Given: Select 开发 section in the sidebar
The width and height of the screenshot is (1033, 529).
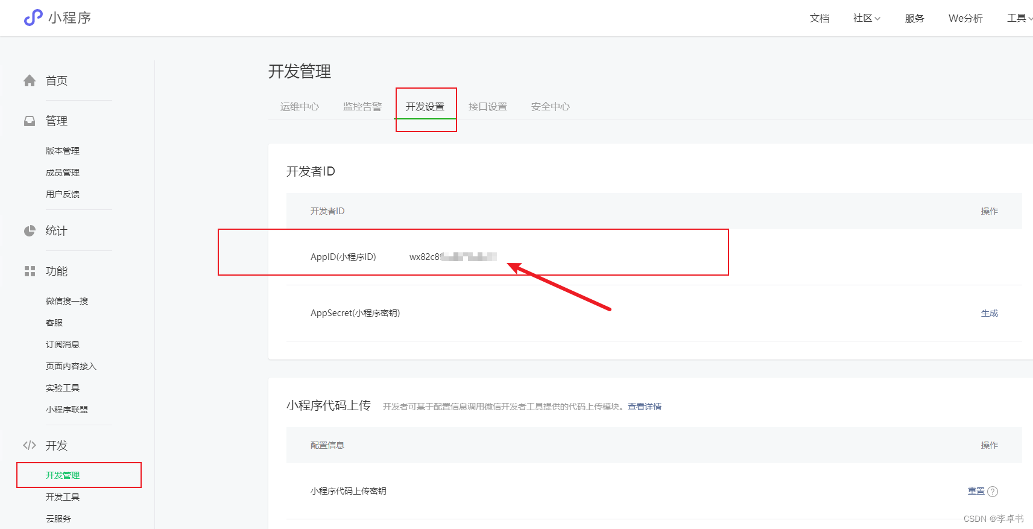Looking at the screenshot, I should click(57, 446).
